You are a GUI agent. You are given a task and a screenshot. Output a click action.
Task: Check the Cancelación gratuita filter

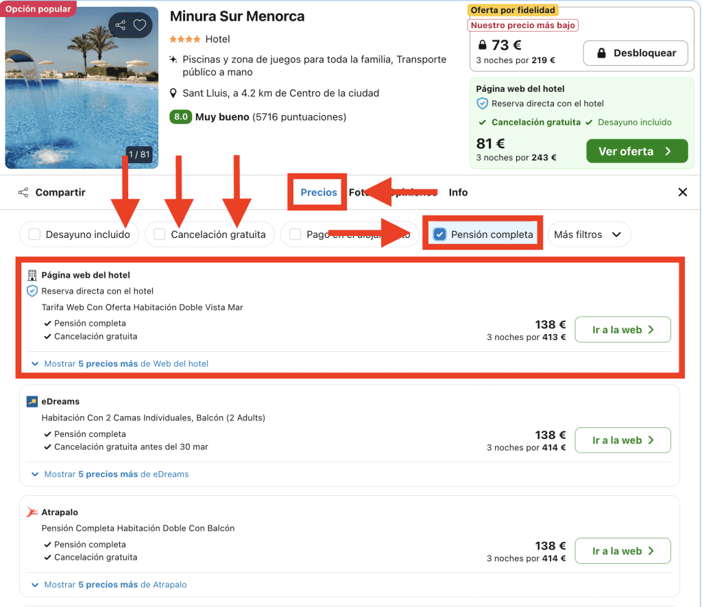click(x=159, y=235)
